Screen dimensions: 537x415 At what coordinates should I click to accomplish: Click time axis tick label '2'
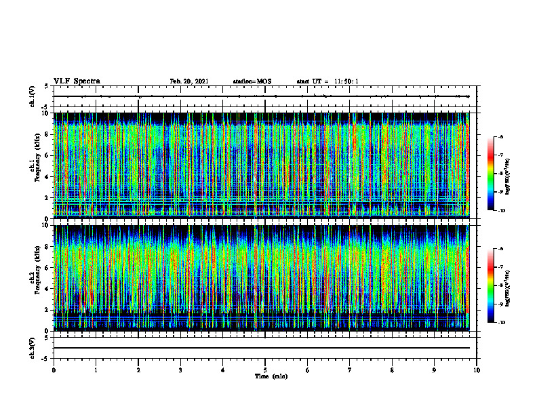click(x=138, y=370)
